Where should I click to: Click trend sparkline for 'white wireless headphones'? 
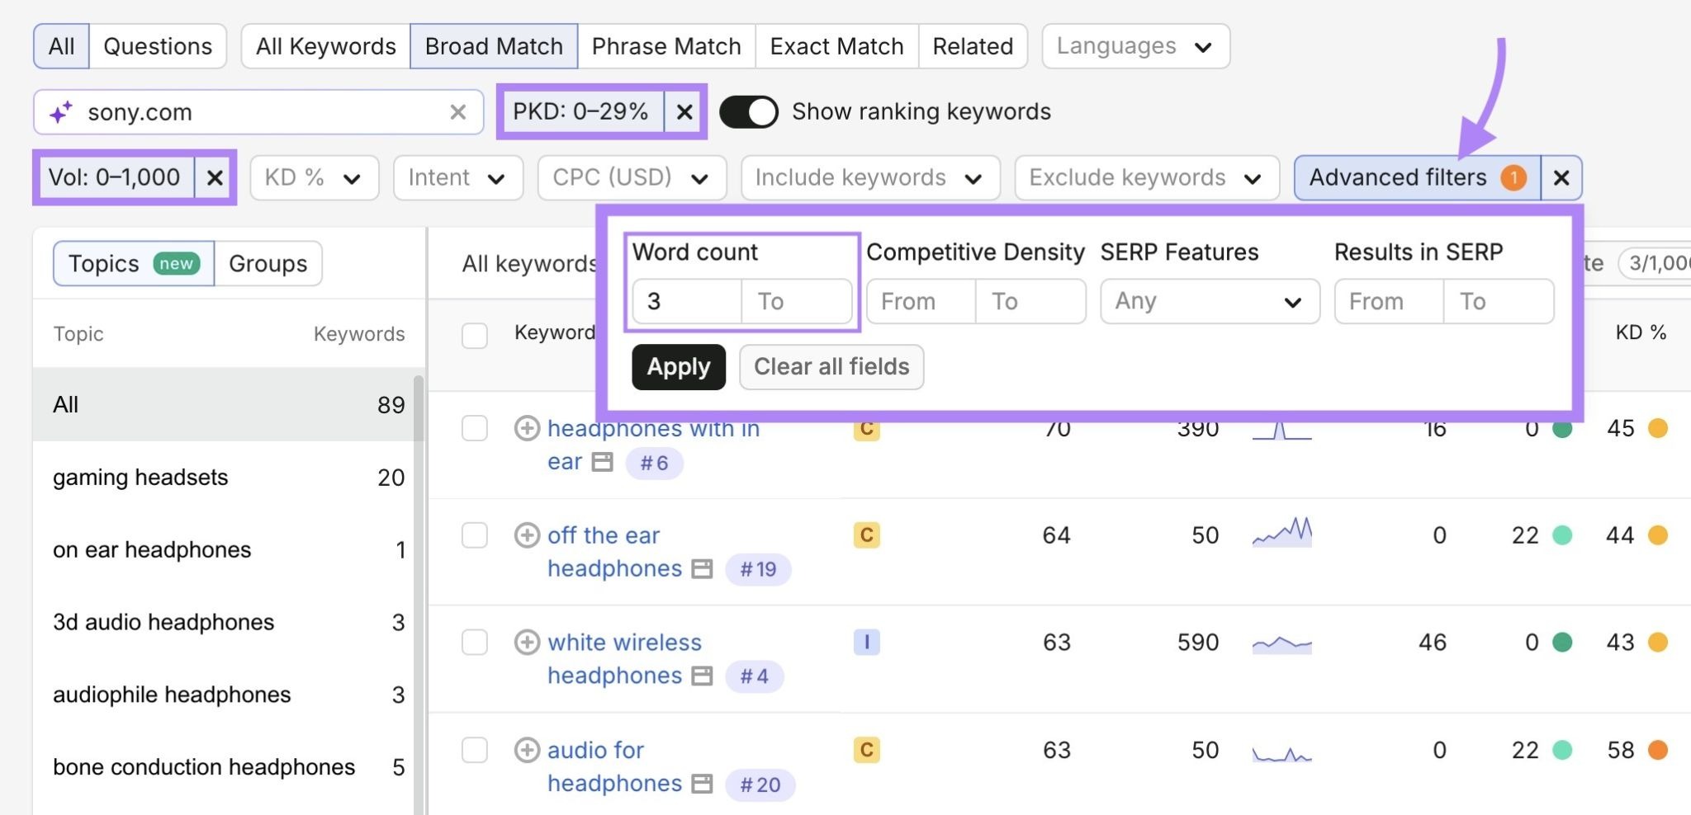pos(1281,643)
